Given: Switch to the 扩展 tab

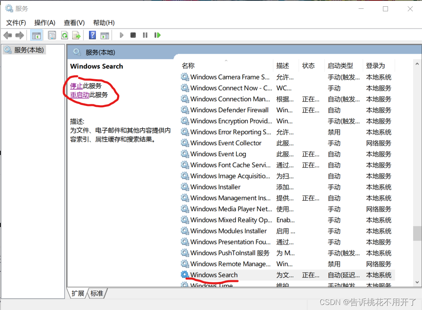Looking at the screenshot, I should [x=78, y=293].
